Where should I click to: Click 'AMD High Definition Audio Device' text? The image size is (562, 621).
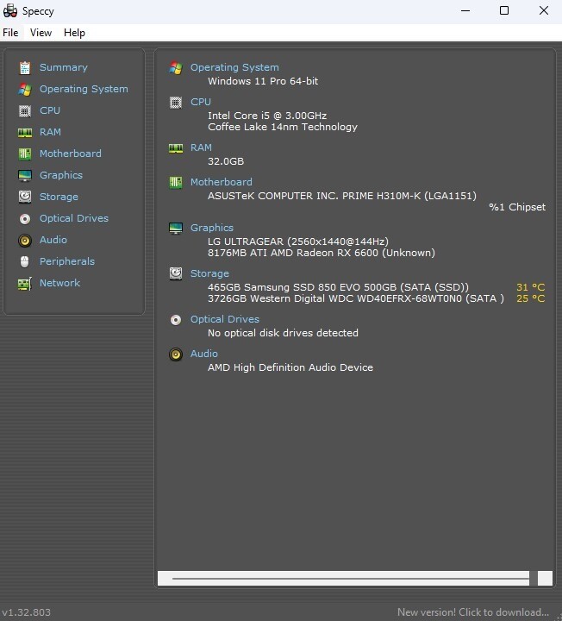(x=290, y=367)
